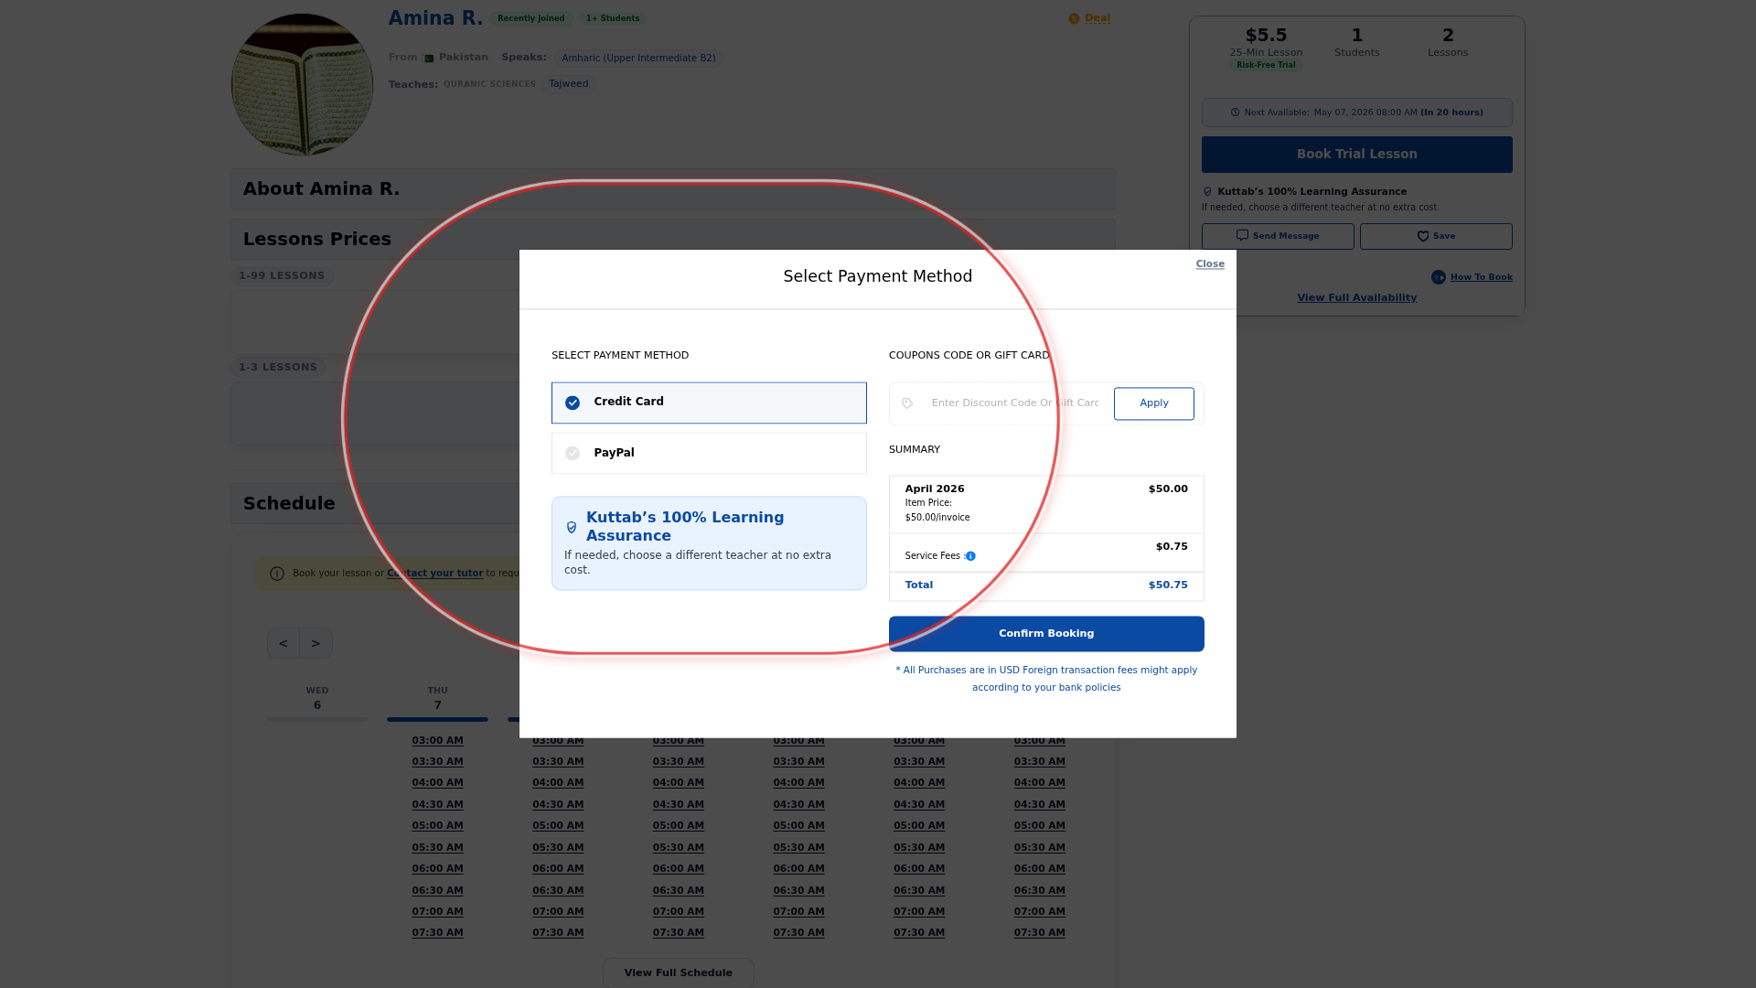Click the Deal coin icon
1756x988 pixels.
[x=1074, y=18]
